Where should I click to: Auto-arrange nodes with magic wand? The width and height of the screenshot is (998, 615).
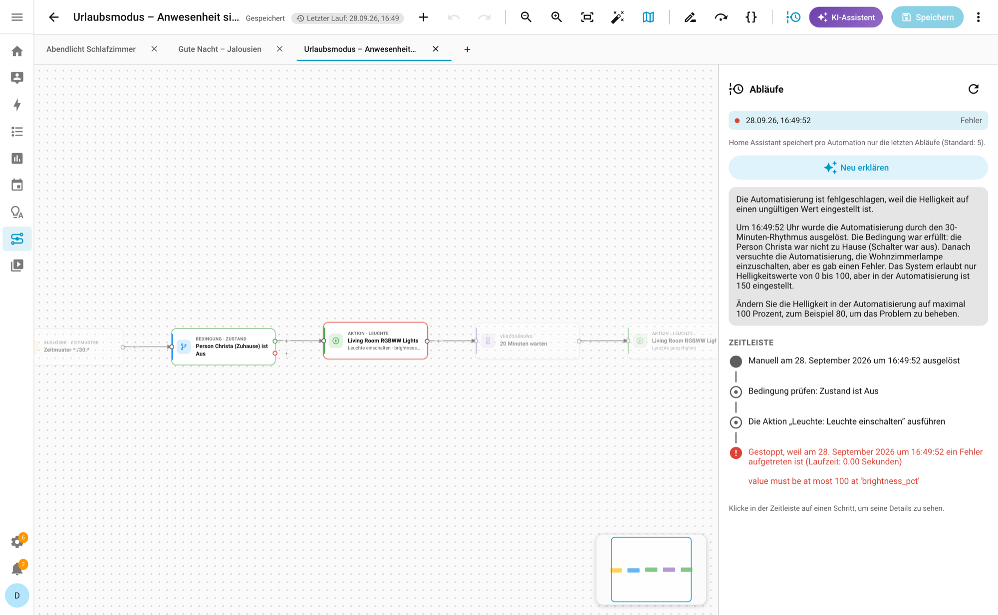617,17
